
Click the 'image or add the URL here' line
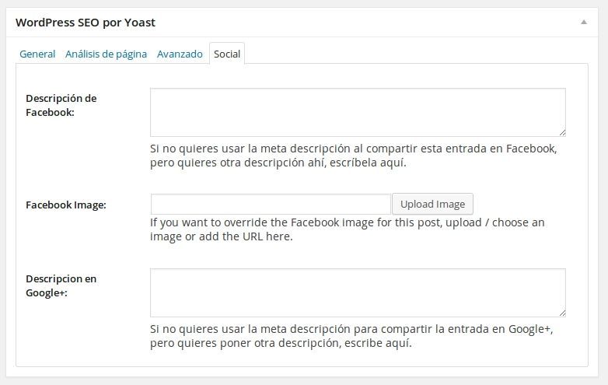(222, 236)
